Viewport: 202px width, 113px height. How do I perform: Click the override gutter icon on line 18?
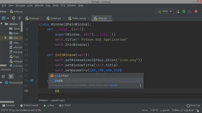[x=32, y=80]
